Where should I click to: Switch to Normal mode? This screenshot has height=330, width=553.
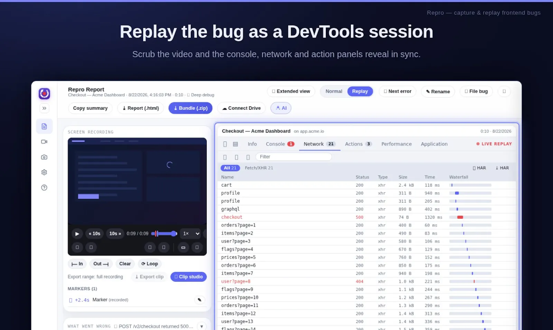(x=334, y=91)
